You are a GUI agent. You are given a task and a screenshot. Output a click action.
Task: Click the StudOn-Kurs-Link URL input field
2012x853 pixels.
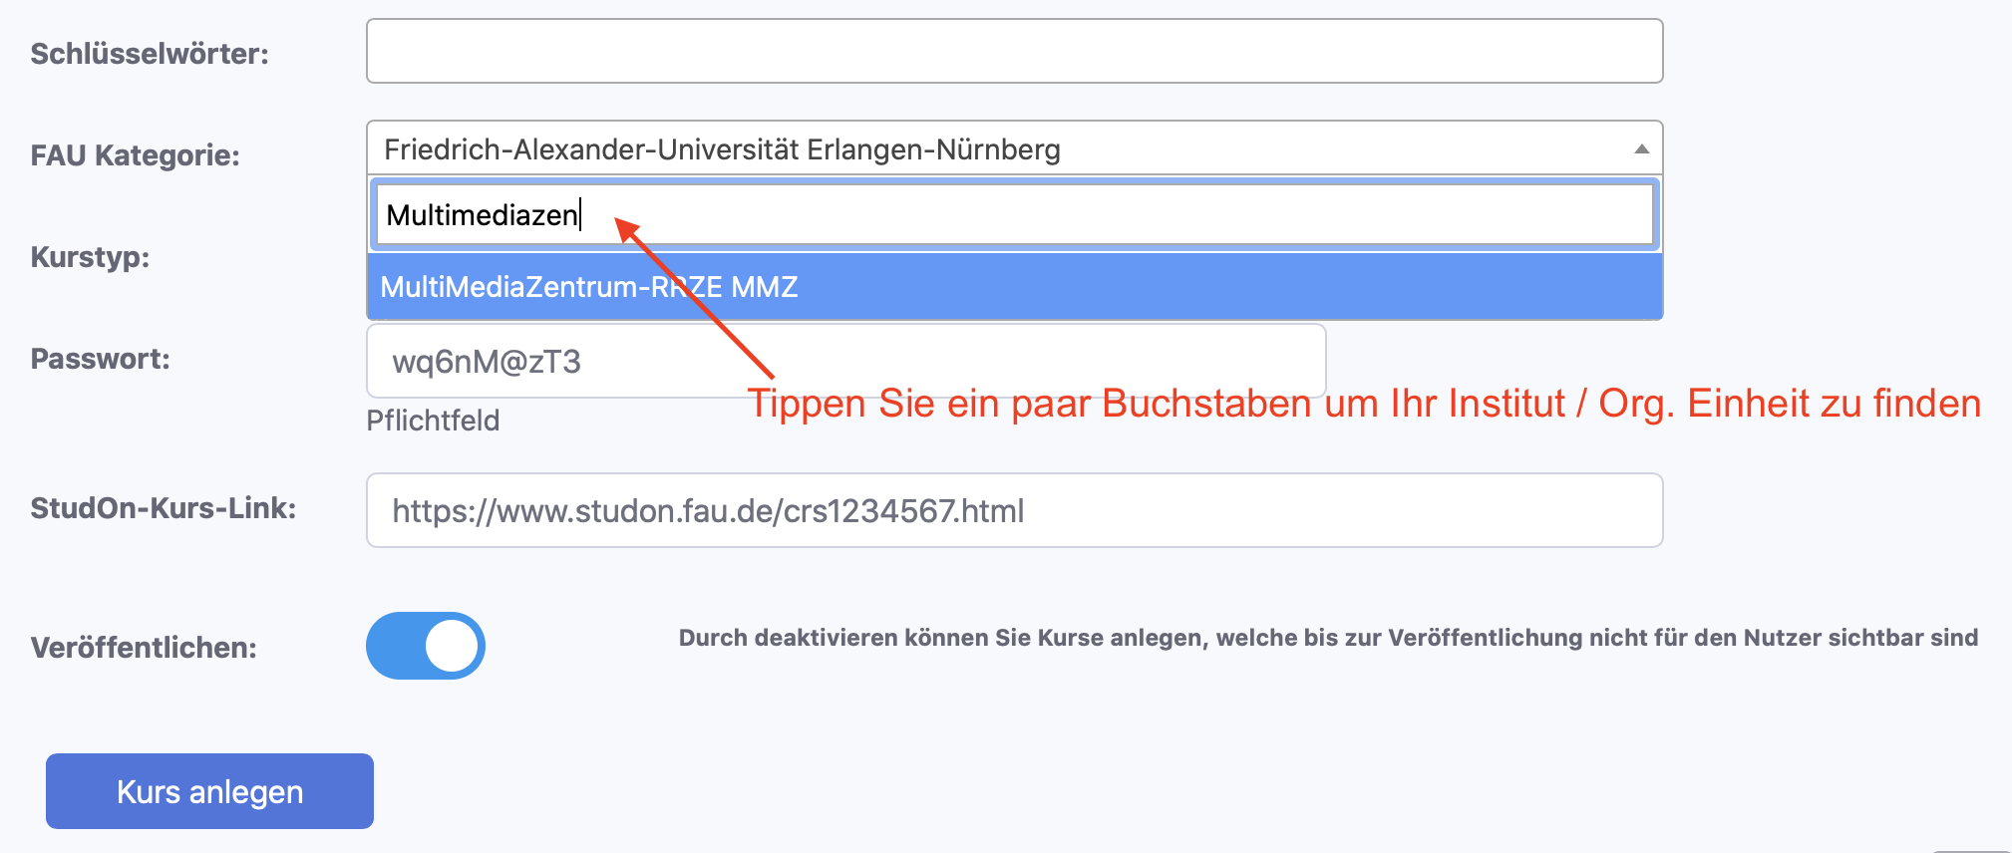pyautogui.click(x=1014, y=511)
